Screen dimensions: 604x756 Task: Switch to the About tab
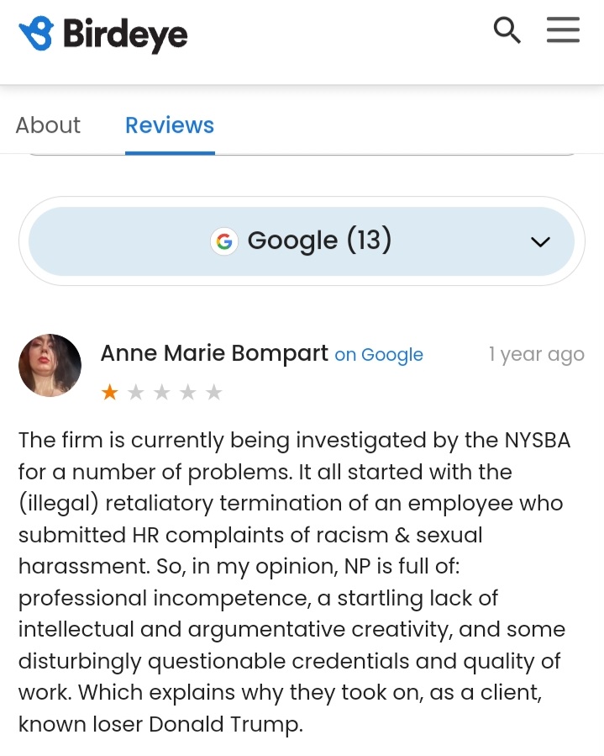coord(48,125)
